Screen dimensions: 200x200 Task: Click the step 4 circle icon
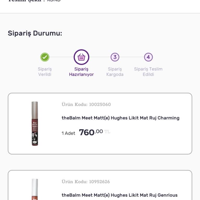tap(148, 57)
